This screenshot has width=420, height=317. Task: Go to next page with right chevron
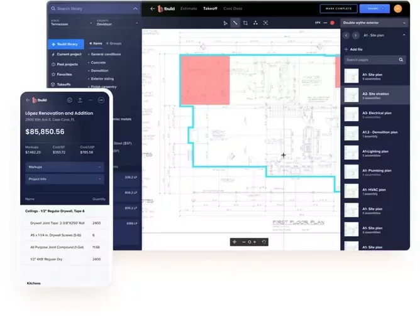pyautogui.click(x=356, y=35)
